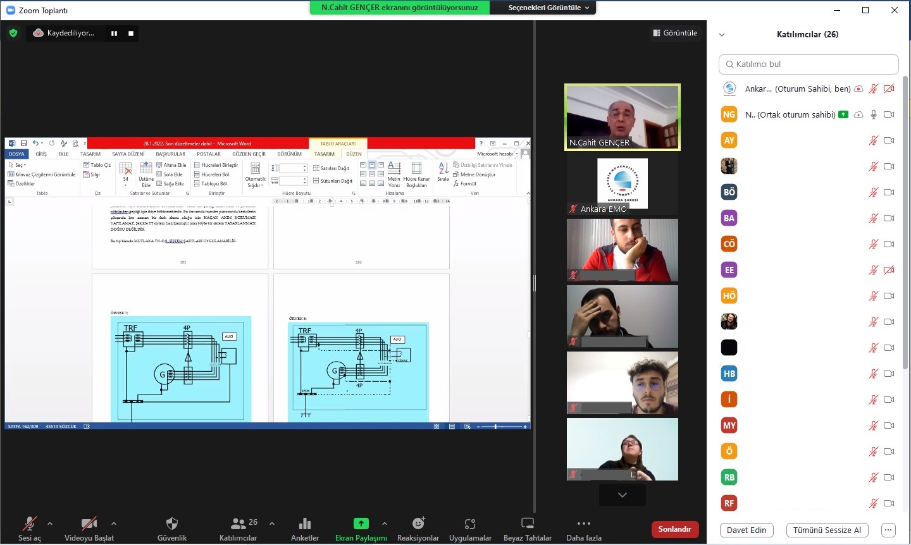Click Tümünü Sessize Al mute all button

click(x=827, y=530)
